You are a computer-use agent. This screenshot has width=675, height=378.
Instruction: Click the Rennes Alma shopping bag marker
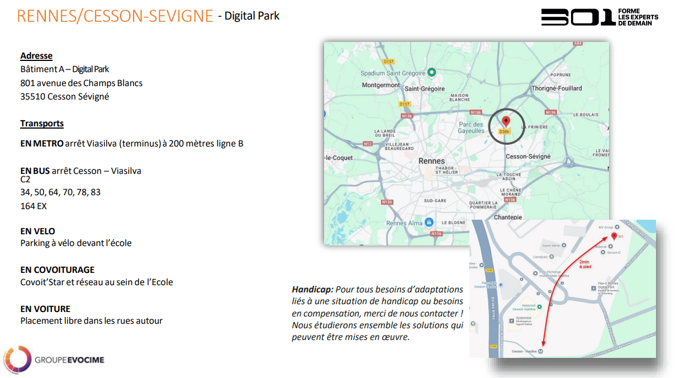(x=429, y=222)
